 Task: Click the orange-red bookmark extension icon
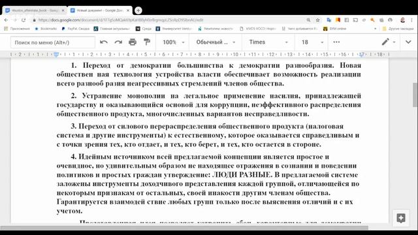coord(338,20)
